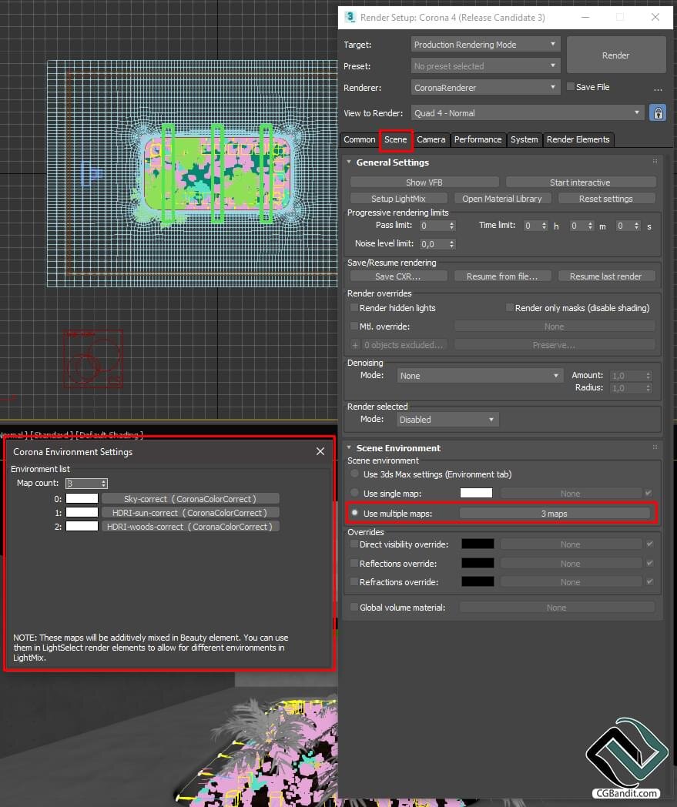This screenshot has width=677, height=807.
Task: Click the ellipsis save file browse button
Action: point(658,88)
